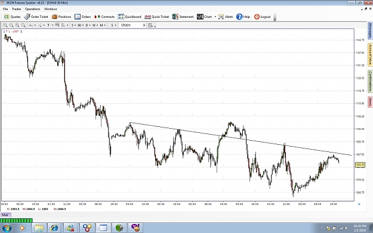Image resolution: width=373 pixels, height=233 pixels.
Task: Open the File menu
Action: point(5,9)
